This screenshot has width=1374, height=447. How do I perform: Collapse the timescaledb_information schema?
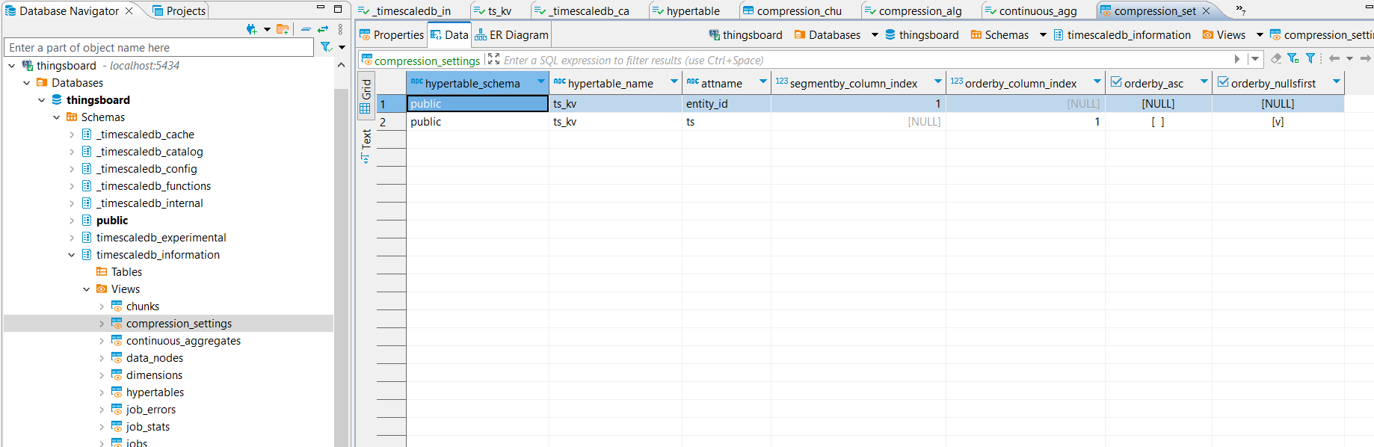pyautogui.click(x=72, y=255)
